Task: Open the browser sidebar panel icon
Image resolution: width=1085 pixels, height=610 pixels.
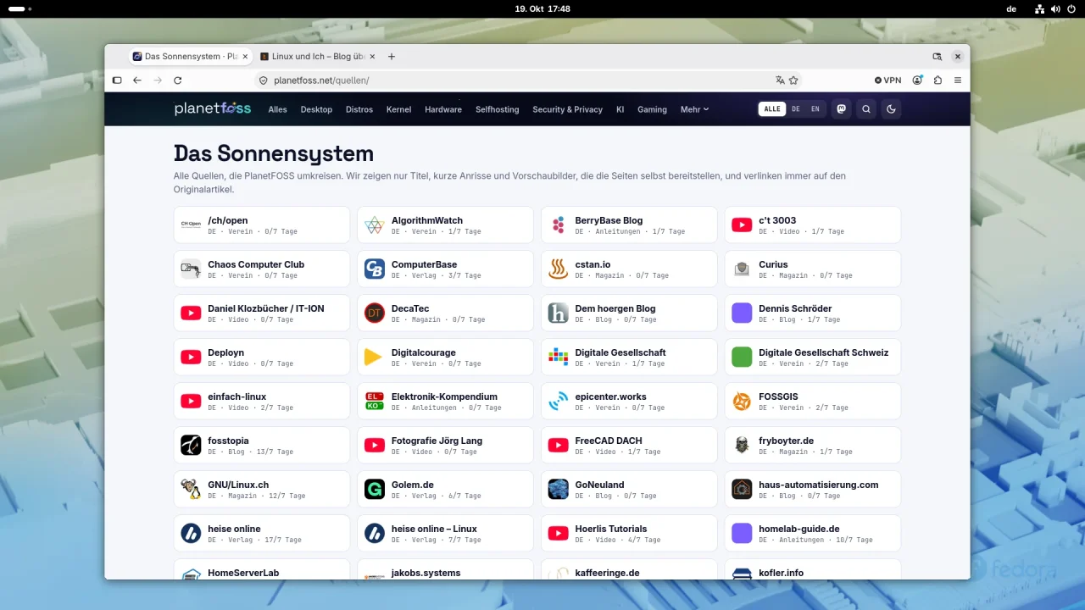Action: pyautogui.click(x=118, y=80)
